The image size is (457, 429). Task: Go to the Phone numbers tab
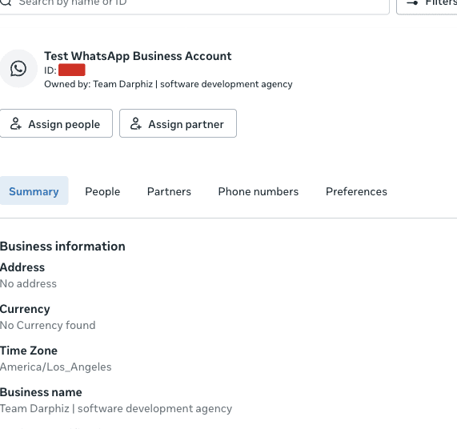click(259, 191)
